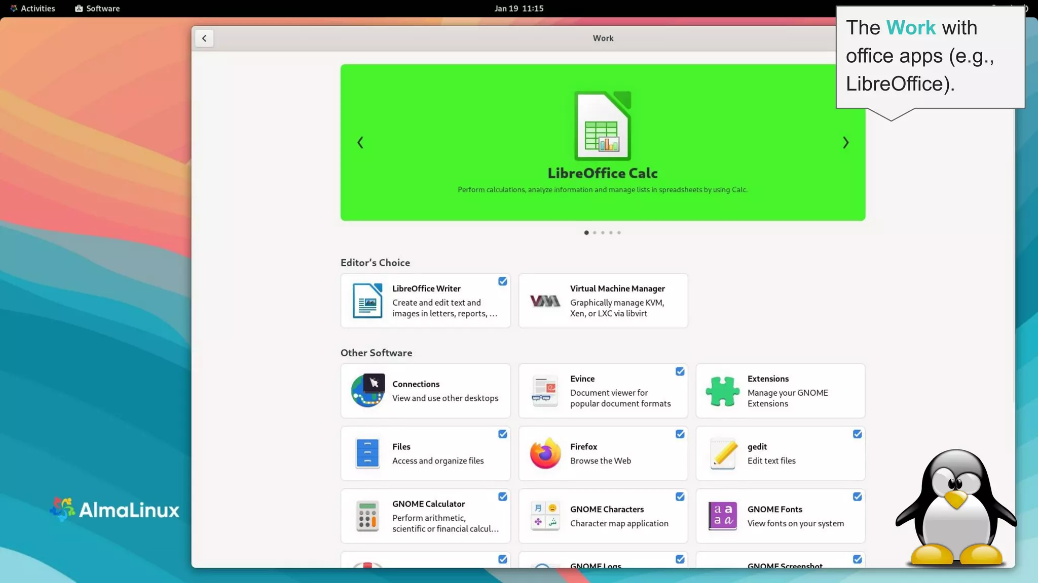Click the 'Edit text files' description
1038x583 pixels.
(771, 461)
